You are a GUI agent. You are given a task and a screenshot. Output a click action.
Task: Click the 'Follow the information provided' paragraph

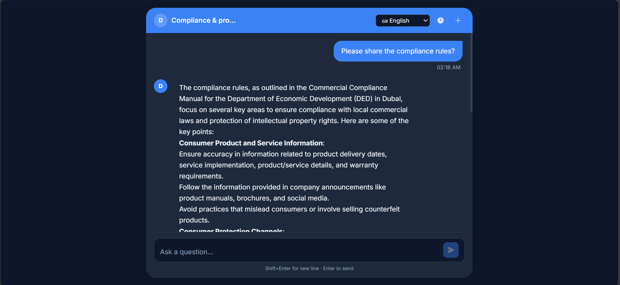tap(282, 192)
